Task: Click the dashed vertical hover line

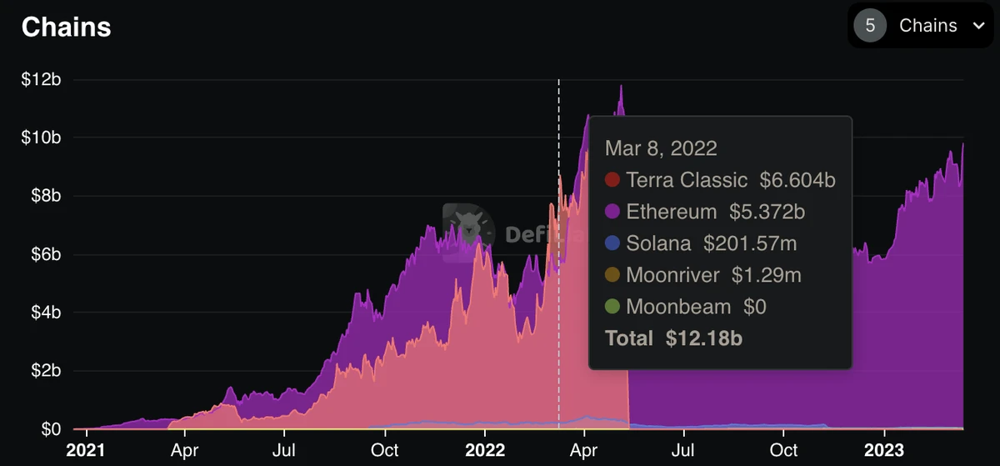Action: (558, 250)
